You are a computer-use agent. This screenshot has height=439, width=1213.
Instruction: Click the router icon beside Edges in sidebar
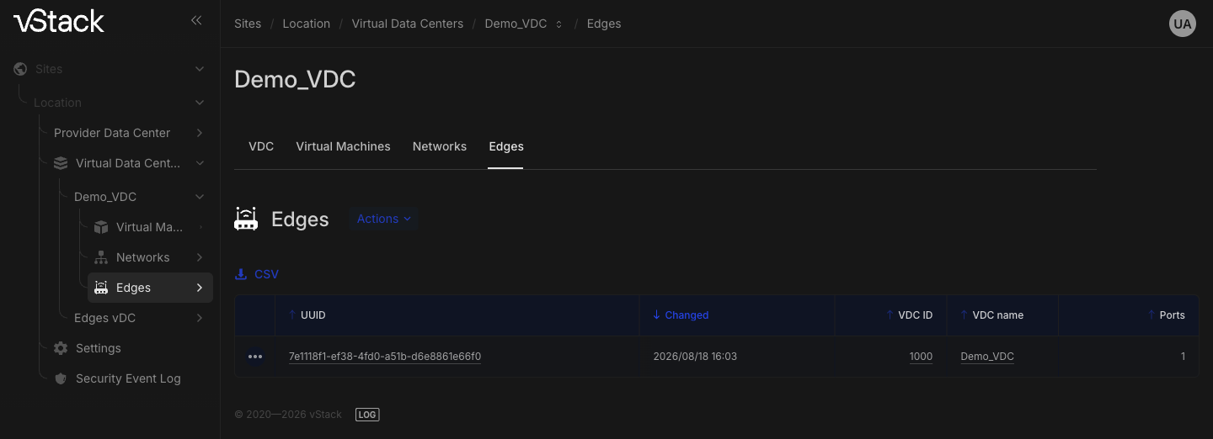coord(101,288)
